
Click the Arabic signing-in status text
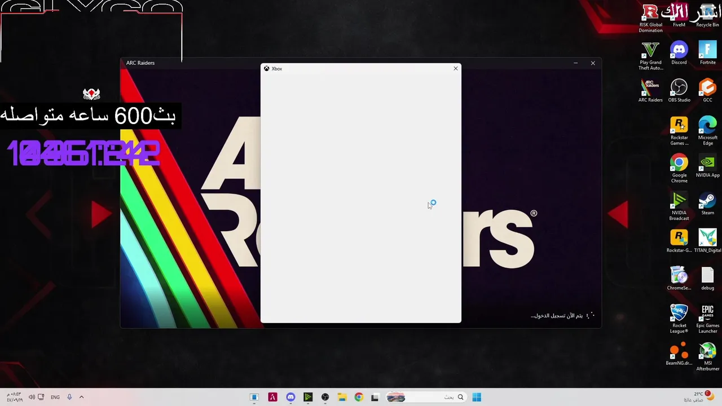tap(557, 316)
